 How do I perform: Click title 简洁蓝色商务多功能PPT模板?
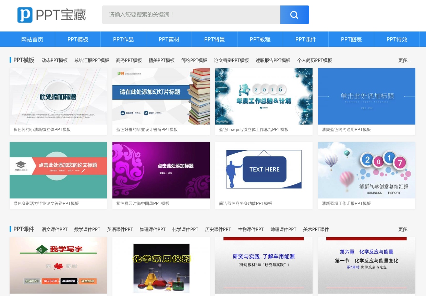point(245,203)
